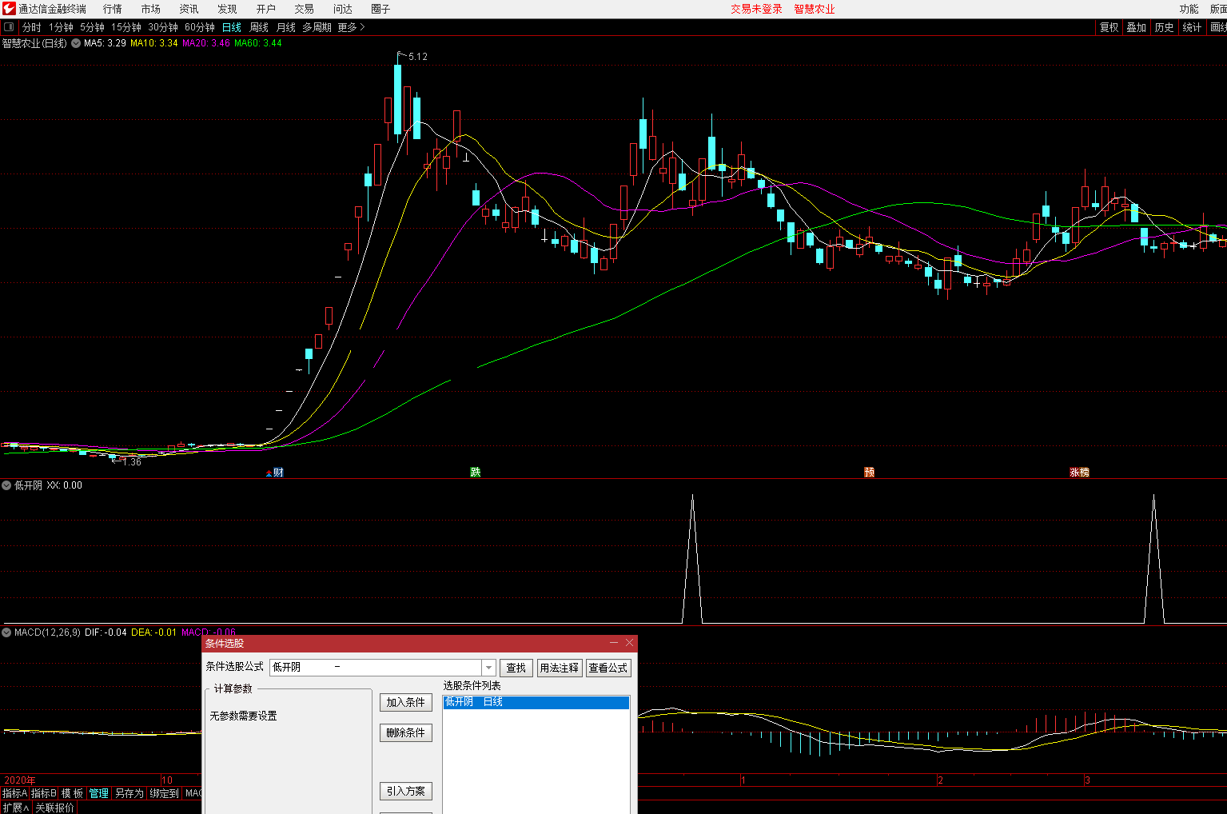This screenshot has height=814, width=1227.
Task: Click the 统计 toolbar button
Action: click(x=1192, y=27)
